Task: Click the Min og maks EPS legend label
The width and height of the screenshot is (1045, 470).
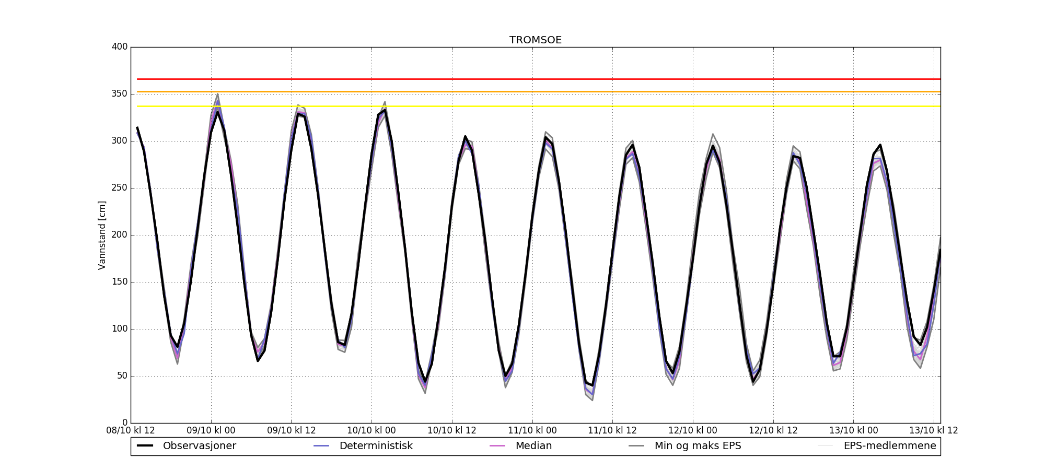Action: tap(698, 446)
